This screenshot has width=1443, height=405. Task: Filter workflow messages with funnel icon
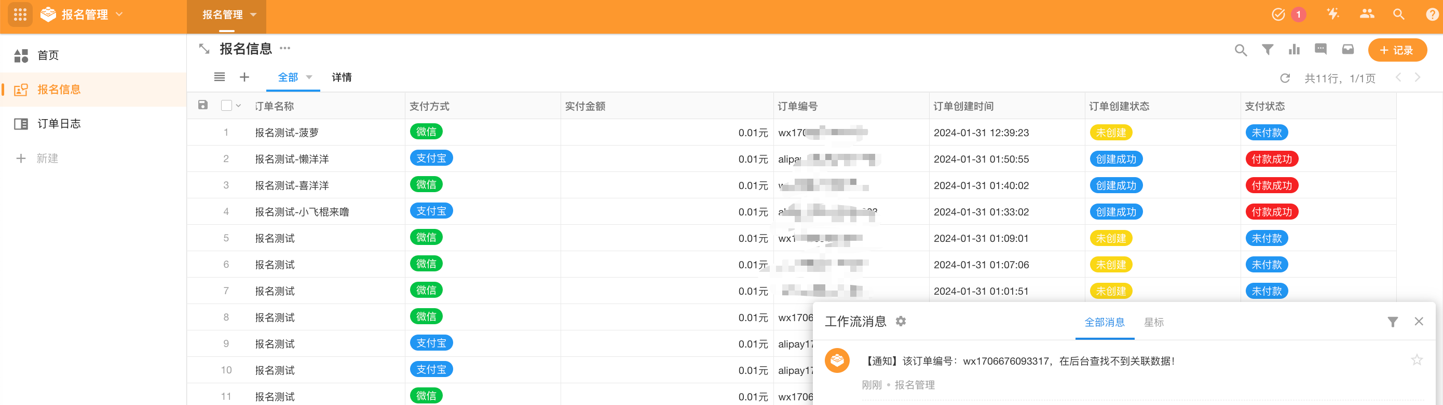[x=1393, y=322]
